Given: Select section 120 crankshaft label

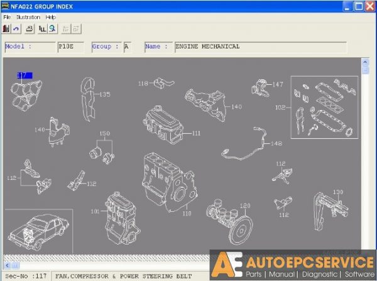Looking at the screenshot, I should tap(245, 206).
